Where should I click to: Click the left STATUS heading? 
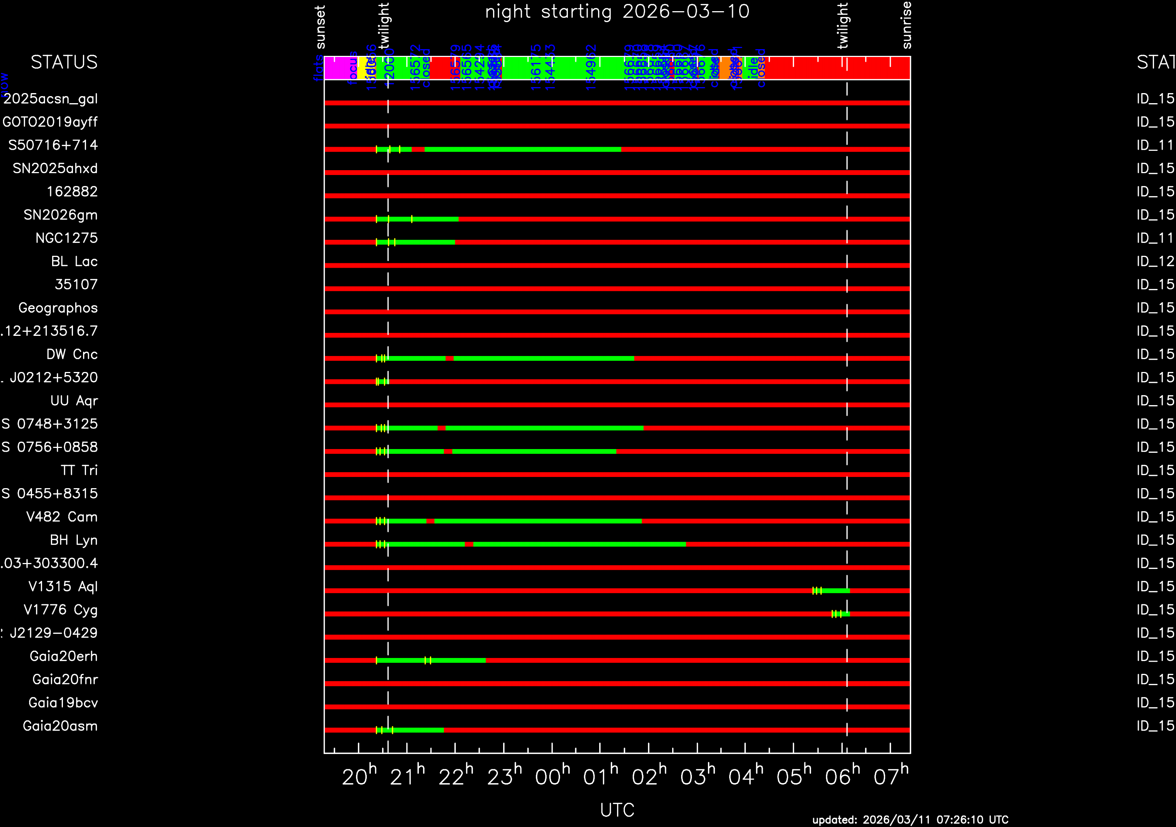(x=64, y=63)
